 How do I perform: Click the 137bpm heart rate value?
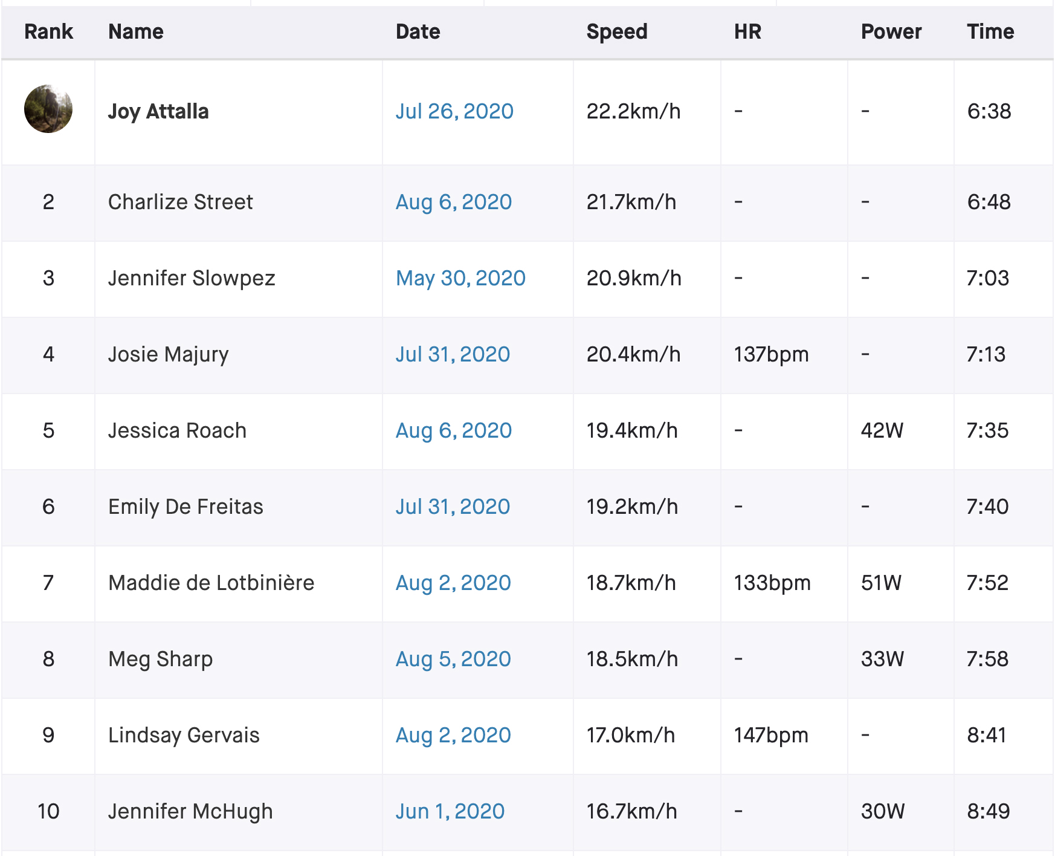point(771,355)
